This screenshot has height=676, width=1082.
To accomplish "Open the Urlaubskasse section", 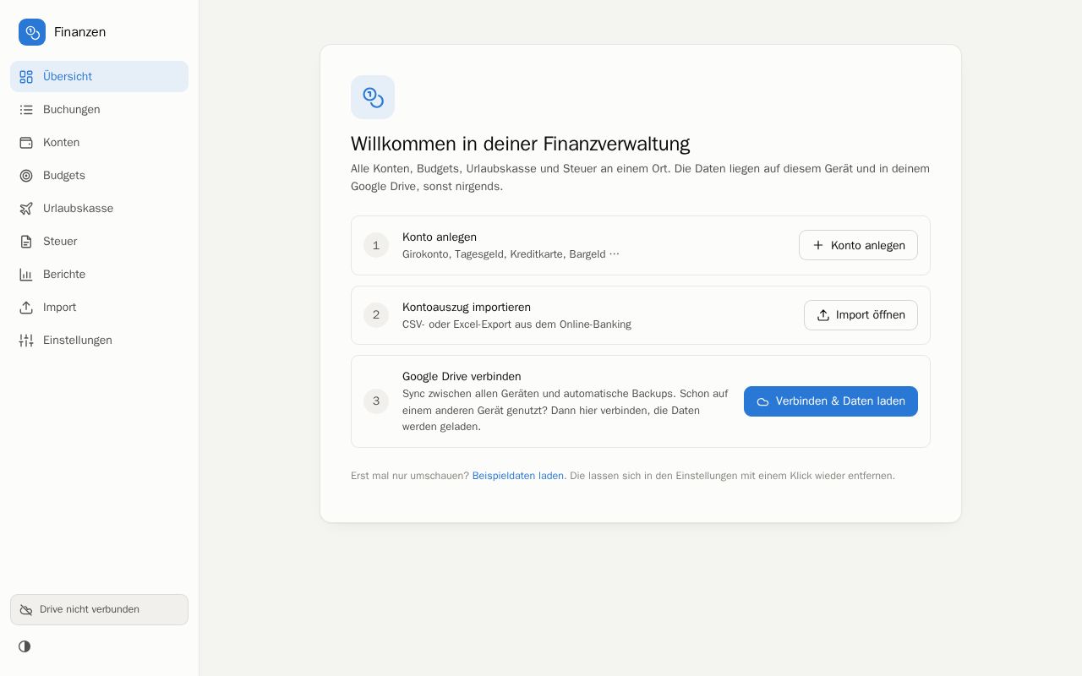I will point(99,209).
